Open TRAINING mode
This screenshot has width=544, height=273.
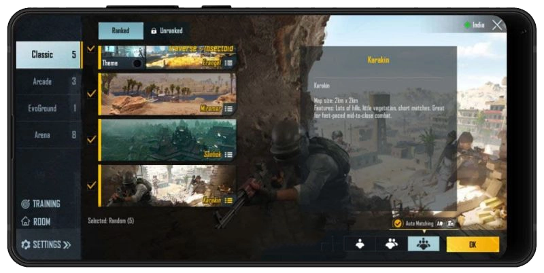tap(46, 204)
